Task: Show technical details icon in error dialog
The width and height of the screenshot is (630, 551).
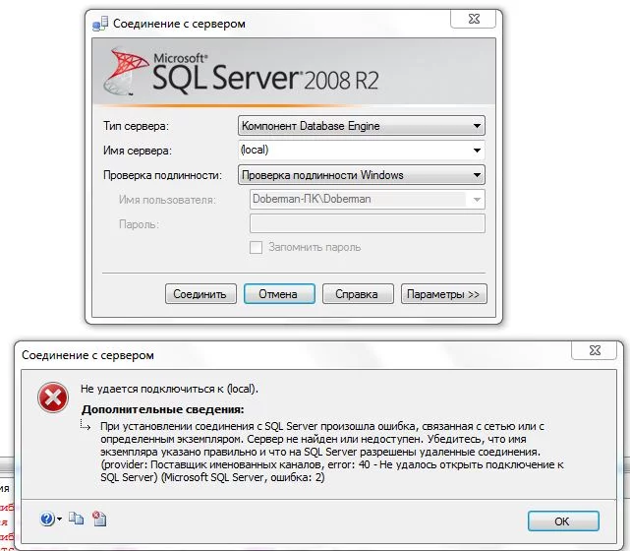Action: [x=99, y=519]
